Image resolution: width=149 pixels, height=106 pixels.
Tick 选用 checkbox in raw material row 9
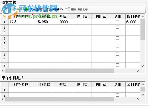click(x=117, y=65)
